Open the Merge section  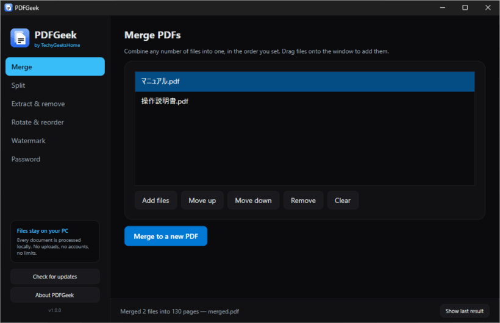coord(55,66)
